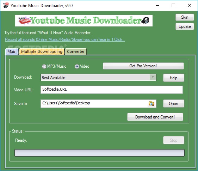
Task: Click the Best Available combo box text
Action: [54, 78]
